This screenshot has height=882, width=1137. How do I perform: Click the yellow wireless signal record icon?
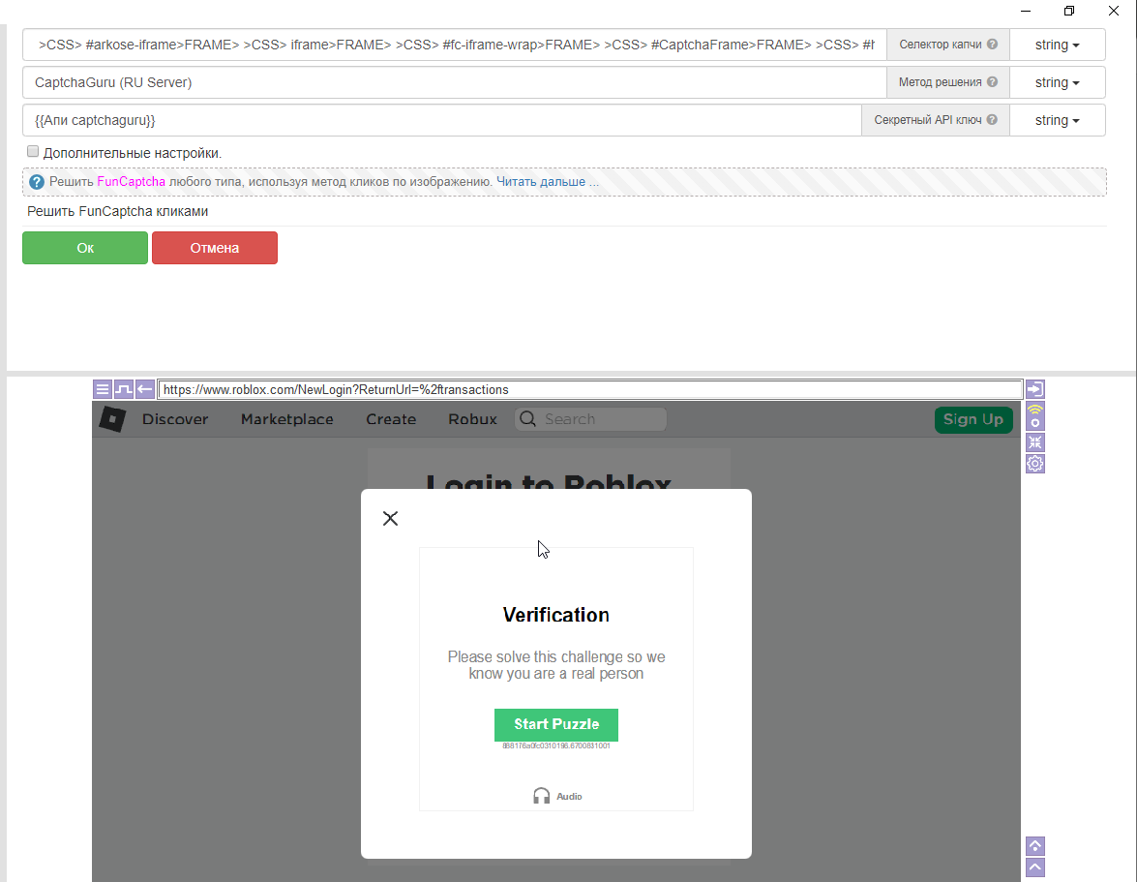point(1035,416)
